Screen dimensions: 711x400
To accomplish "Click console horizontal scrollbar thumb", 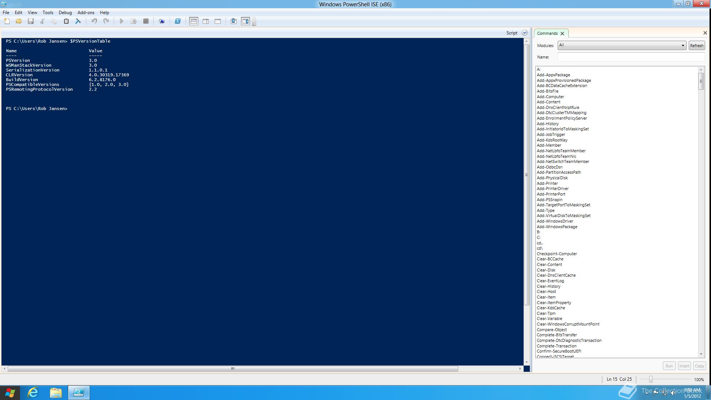I will point(233,369).
